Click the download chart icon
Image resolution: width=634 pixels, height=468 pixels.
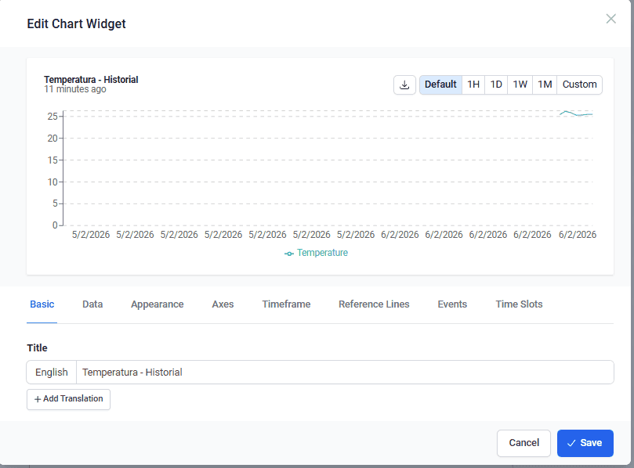point(404,85)
